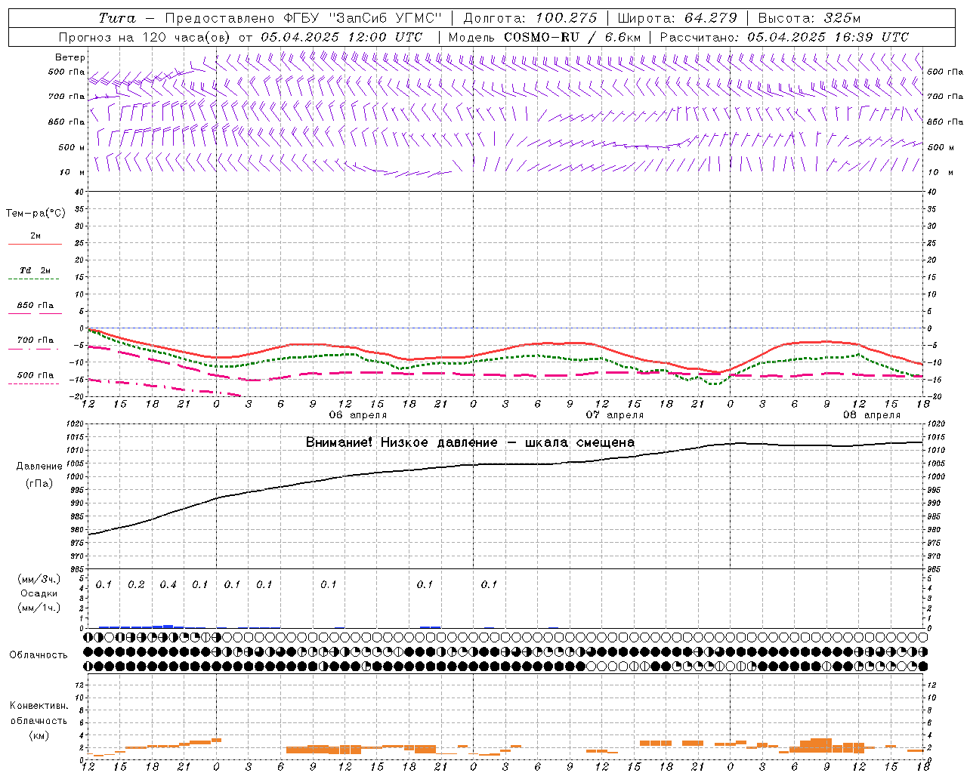
Task: Click the blue precipitation bar below "0.4"
Action: point(168,626)
